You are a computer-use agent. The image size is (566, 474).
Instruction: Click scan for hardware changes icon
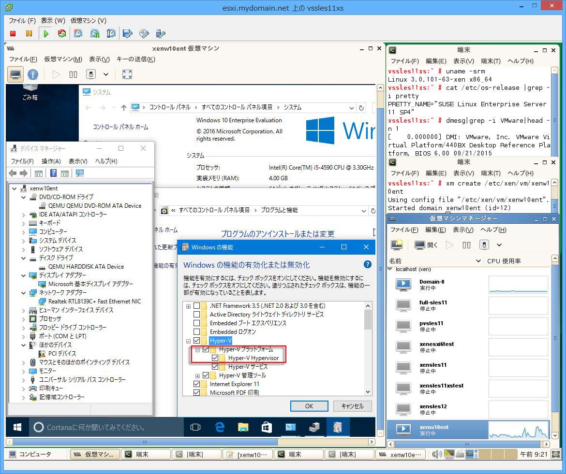(80, 173)
